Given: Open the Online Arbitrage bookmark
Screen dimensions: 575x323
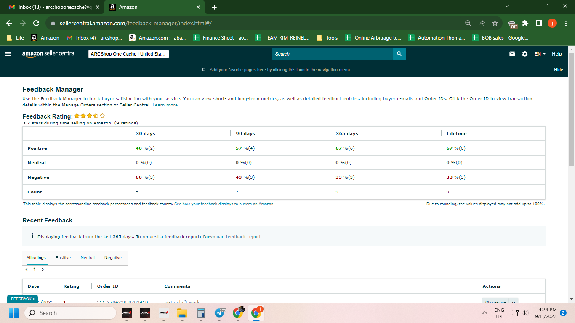Looking at the screenshot, I should [x=373, y=38].
